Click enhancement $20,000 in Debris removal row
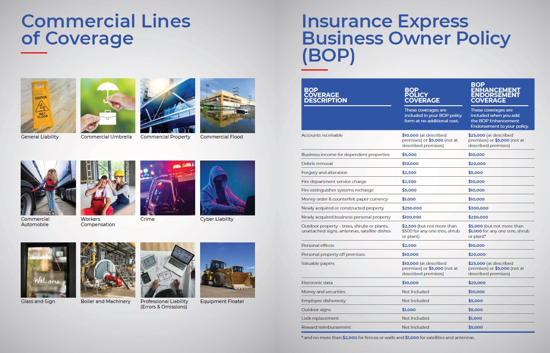 click(477, 164)
